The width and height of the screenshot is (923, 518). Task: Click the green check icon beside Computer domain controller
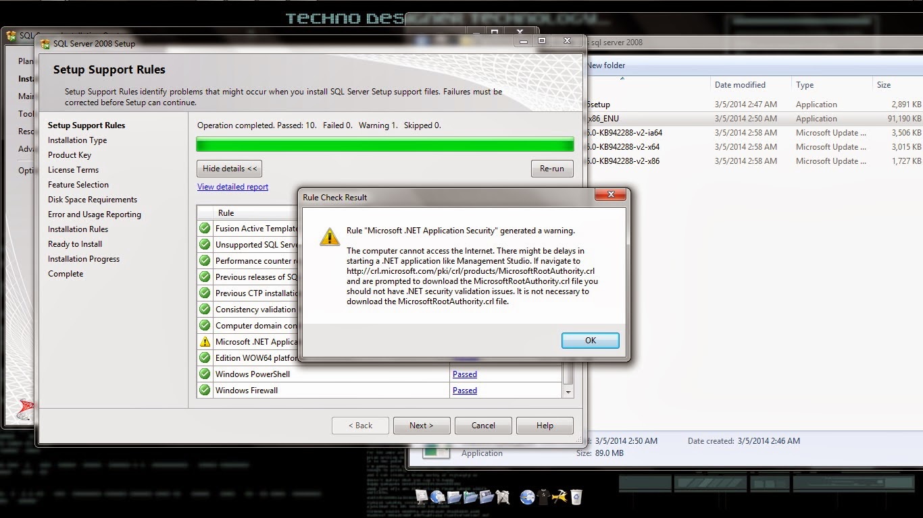pyautogui.click(x=205, y=325)
